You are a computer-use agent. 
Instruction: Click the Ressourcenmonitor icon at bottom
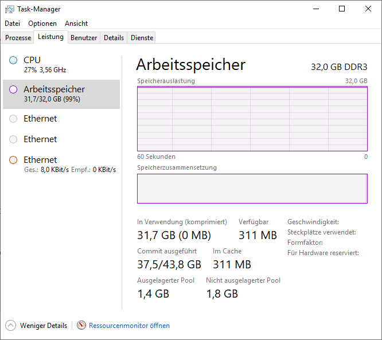coord(81,326)
